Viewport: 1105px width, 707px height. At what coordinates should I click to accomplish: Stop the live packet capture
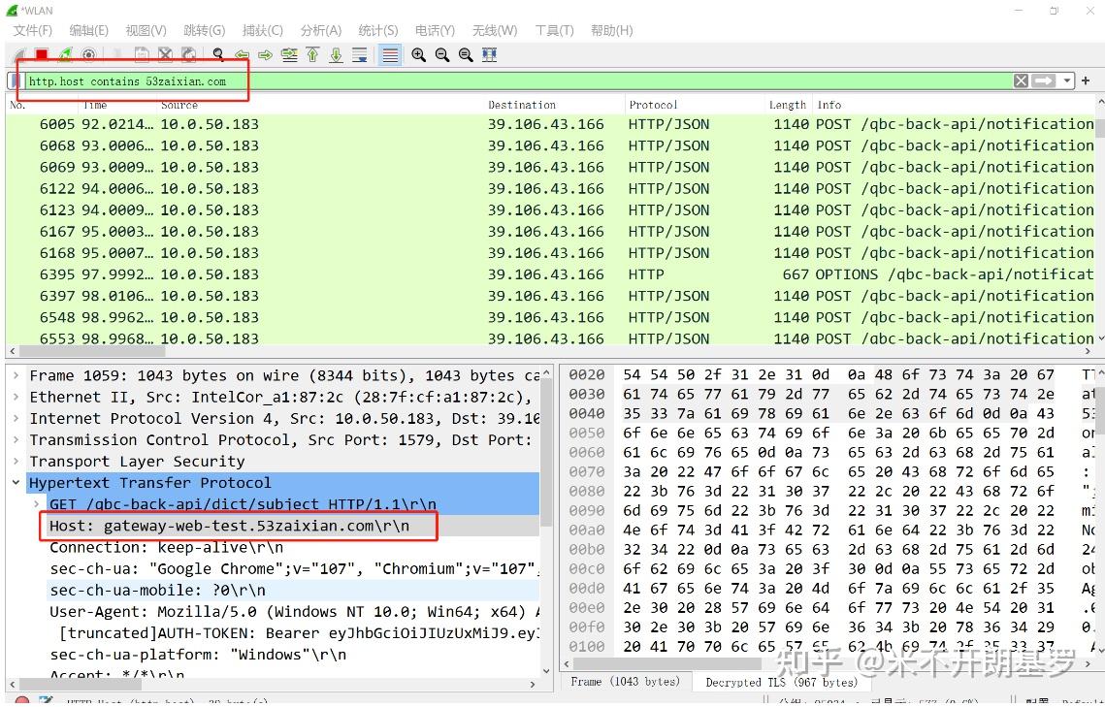(x=40, y=54)
